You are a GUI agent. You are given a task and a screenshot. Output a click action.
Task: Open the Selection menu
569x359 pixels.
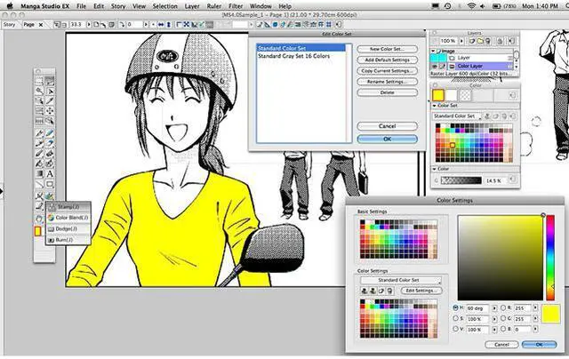pos(164,6)
